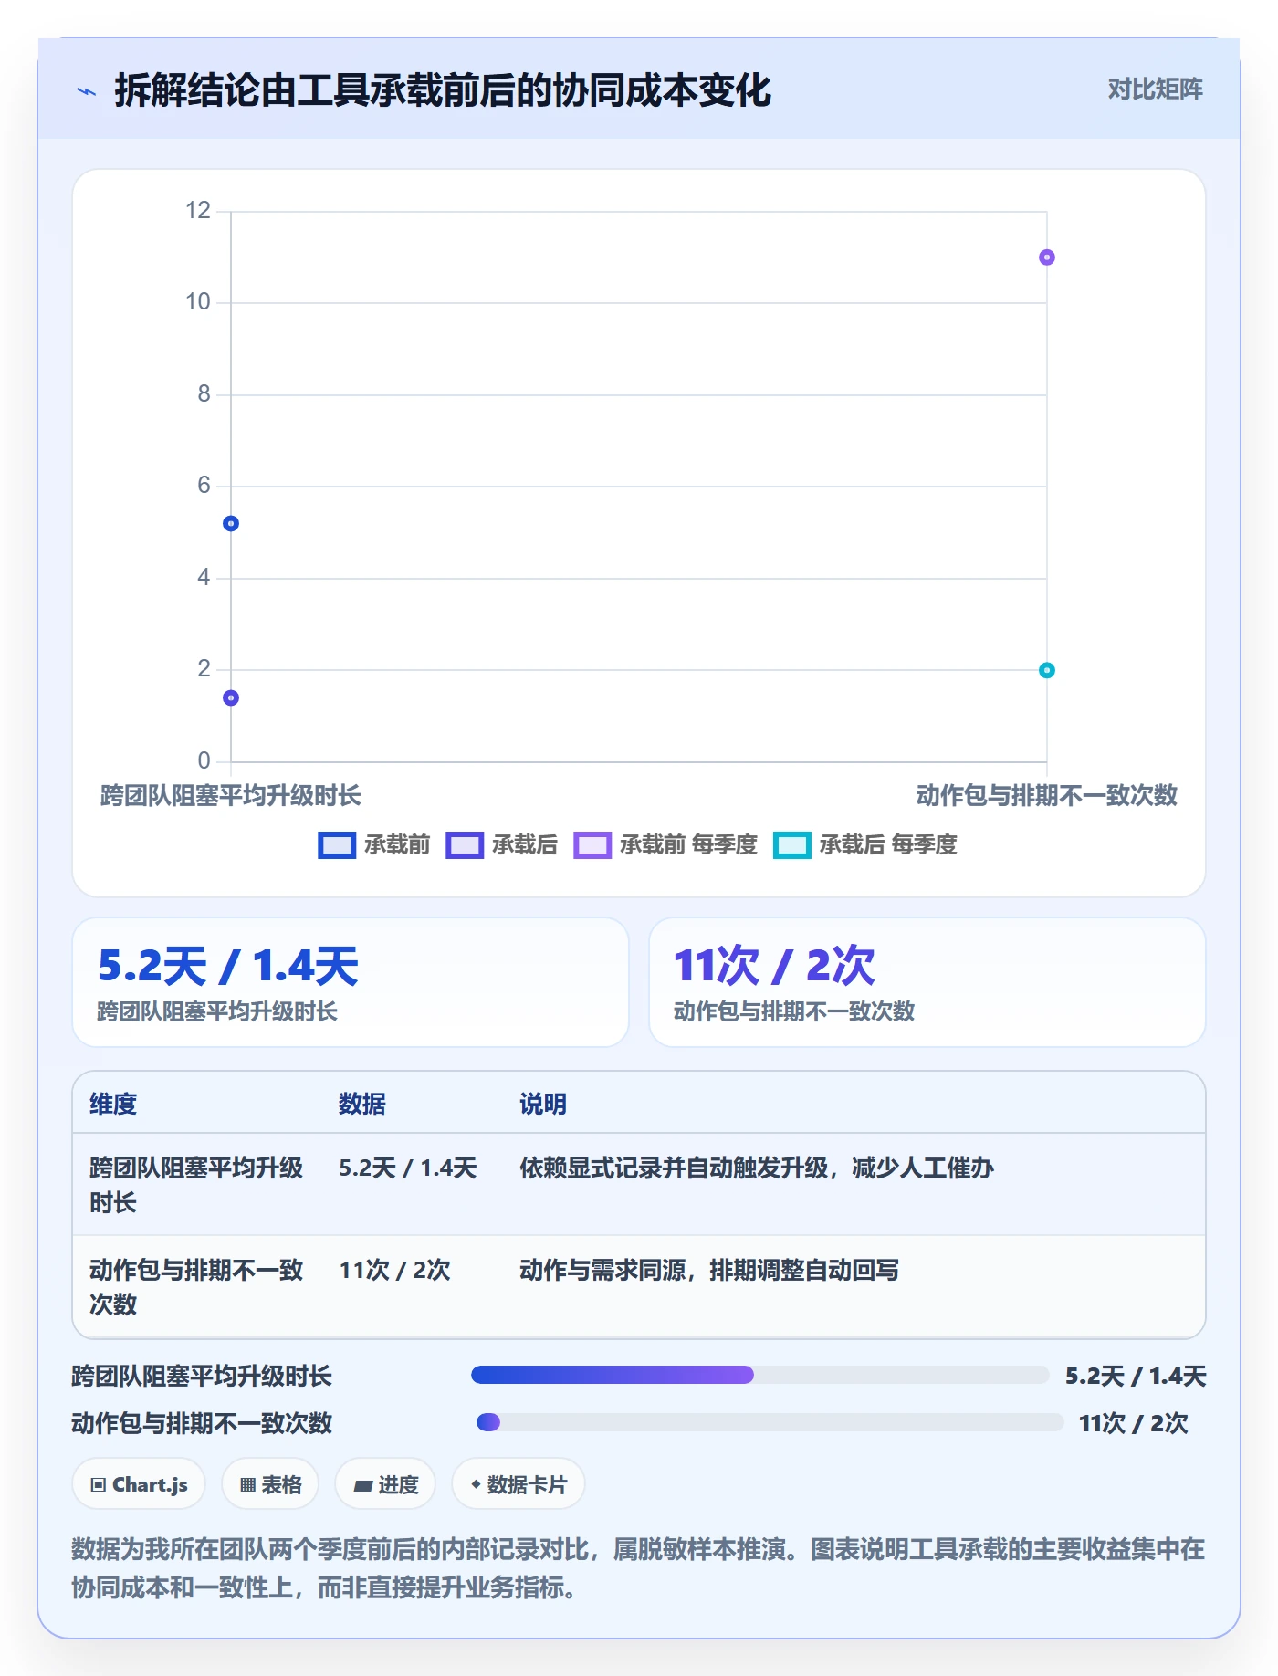This screenshot has width=1278, height=1676.
Task: Click the 11次 / 2次 data card
Action: pos(927,982)
